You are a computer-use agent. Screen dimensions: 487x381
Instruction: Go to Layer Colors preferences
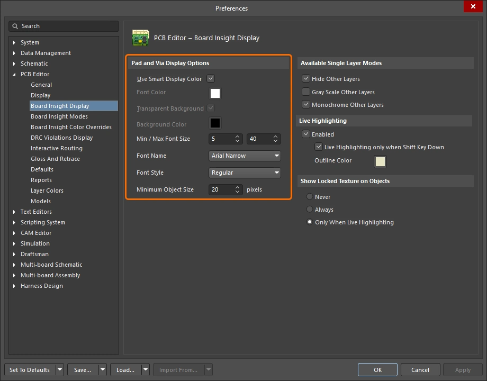click(x=47, y=190)
